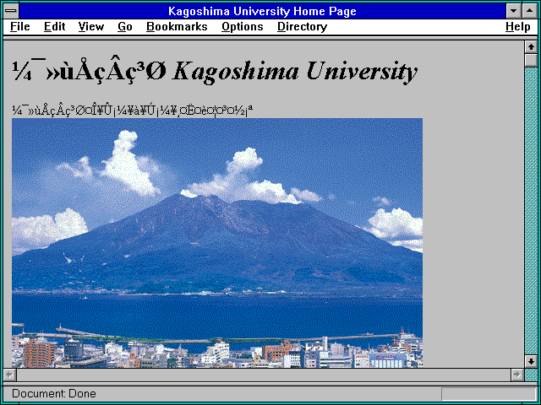Open the View menu
Image resolution: width=541 pixels, height=405 pixels.
click(91, 27)
